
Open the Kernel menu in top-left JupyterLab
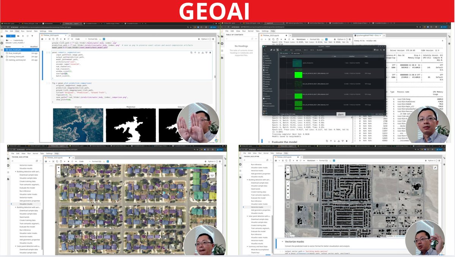click(29, 31)
